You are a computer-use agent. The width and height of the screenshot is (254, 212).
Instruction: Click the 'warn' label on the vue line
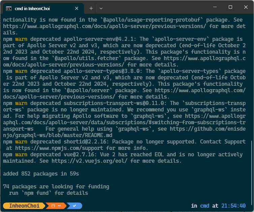pyautogui.click(x=21, y=154)
